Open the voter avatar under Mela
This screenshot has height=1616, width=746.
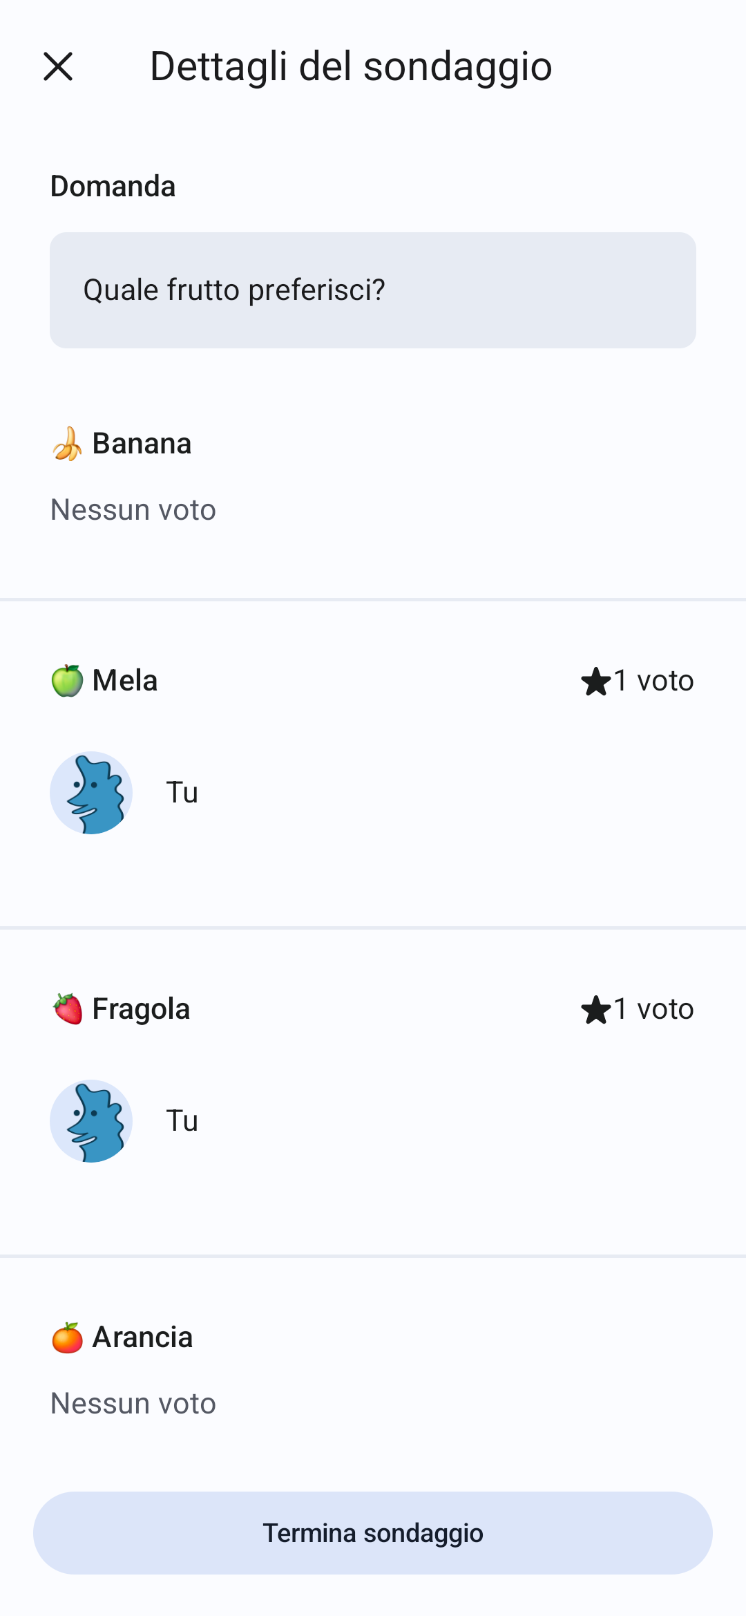(x=91, y=793)
